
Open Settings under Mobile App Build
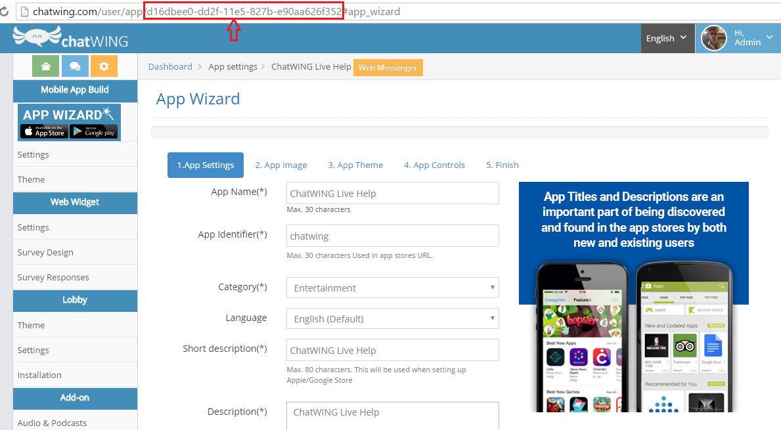point(75,154)
